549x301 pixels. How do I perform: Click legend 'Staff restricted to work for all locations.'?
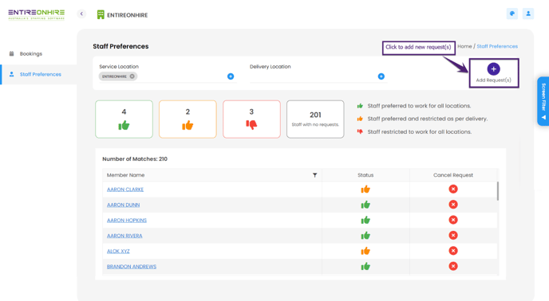420,132
